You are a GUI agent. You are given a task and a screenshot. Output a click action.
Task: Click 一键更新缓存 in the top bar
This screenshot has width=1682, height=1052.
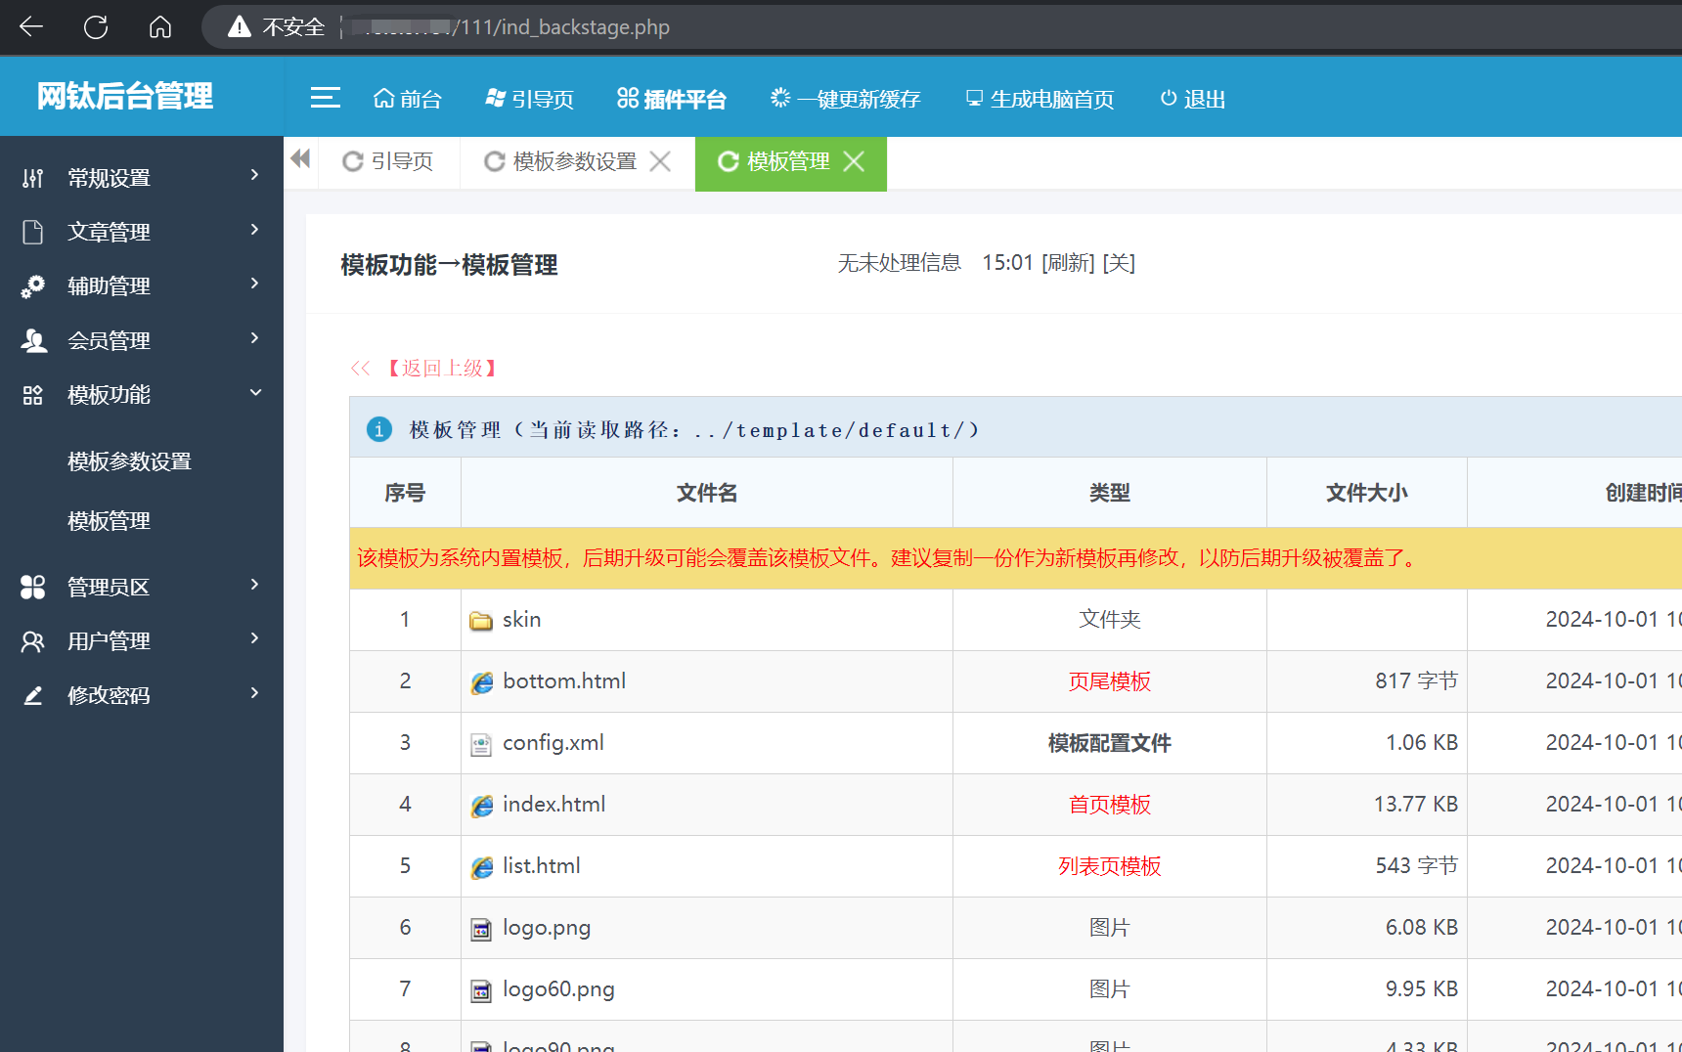tap(845, 99)
